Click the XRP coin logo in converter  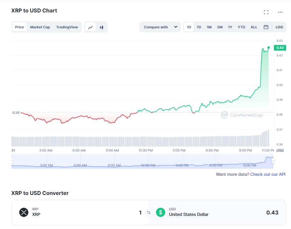pyautogui.click(x=24, y=212)
